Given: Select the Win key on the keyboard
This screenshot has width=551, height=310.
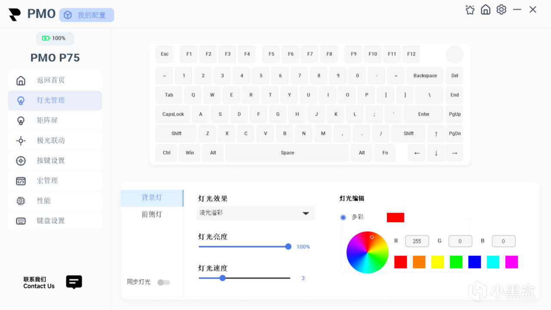Looking at the screenshot, I should pos(190,153).
